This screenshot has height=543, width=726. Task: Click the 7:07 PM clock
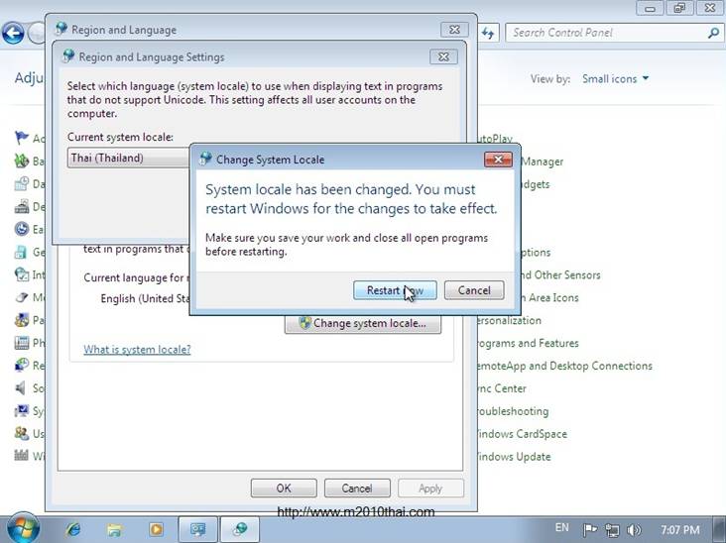(x=679, y=530)
